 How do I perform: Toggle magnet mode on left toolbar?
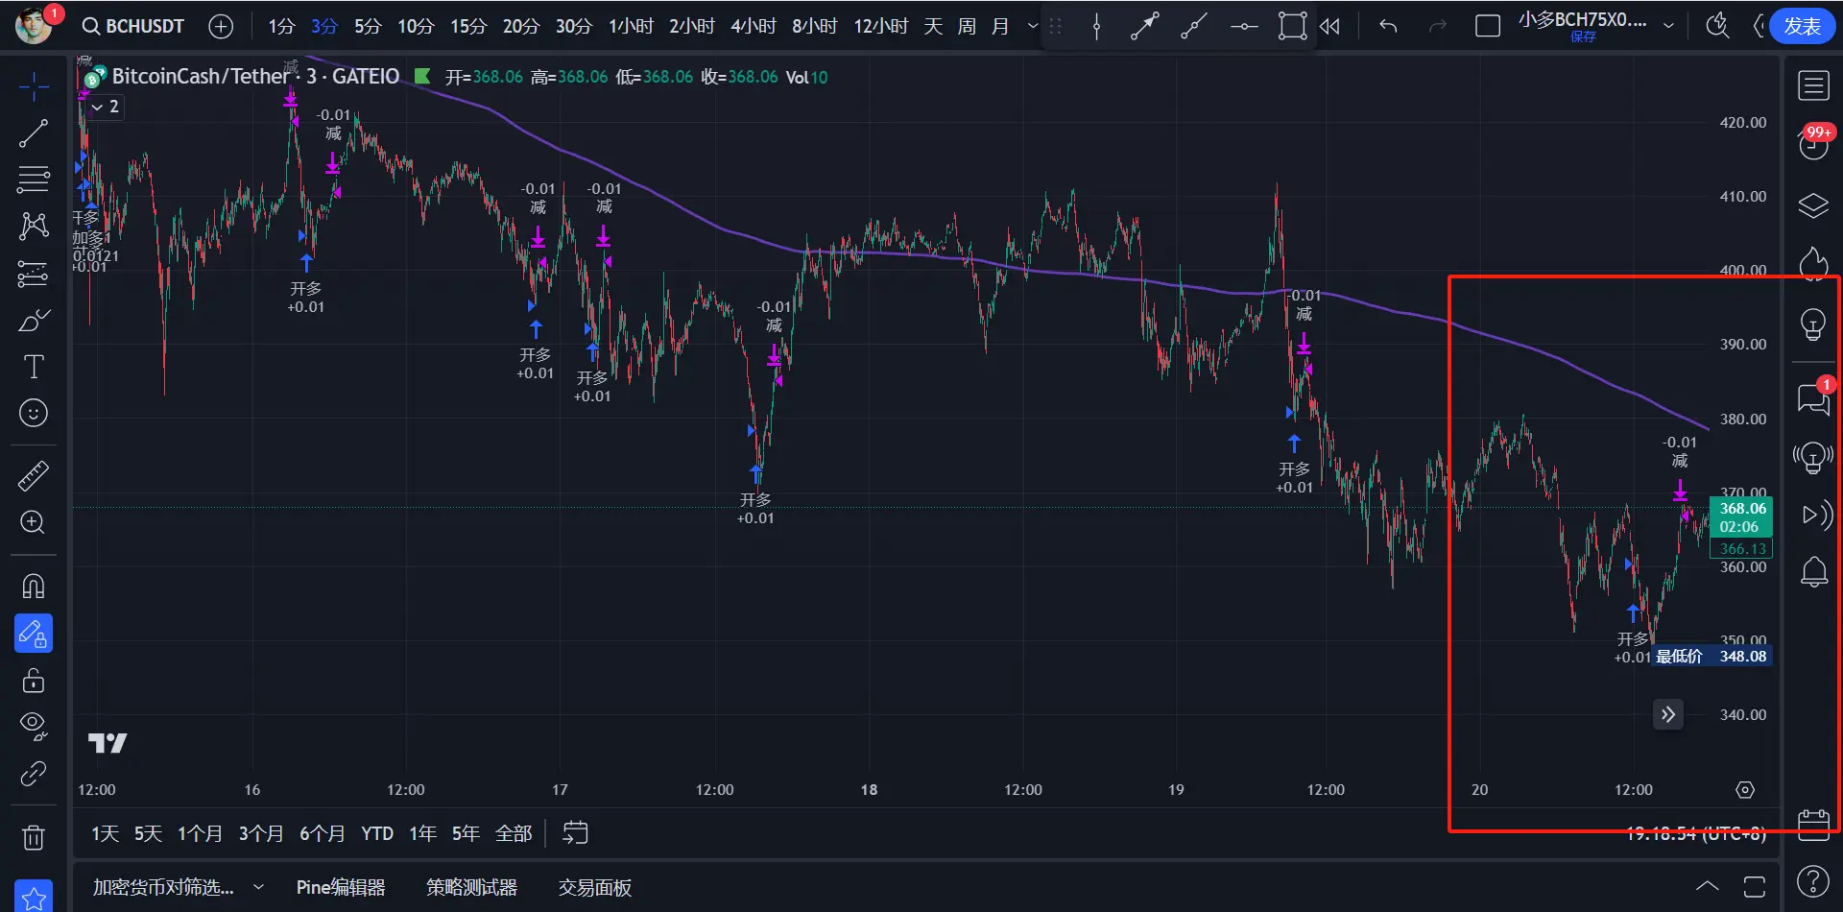pyautogui.click(x=34, y=586)
